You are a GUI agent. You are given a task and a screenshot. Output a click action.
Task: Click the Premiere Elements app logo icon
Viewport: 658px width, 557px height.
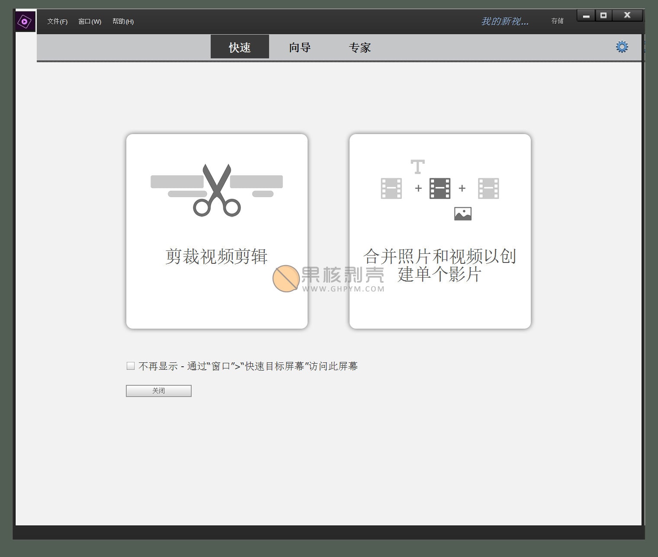tap(25, 20)
